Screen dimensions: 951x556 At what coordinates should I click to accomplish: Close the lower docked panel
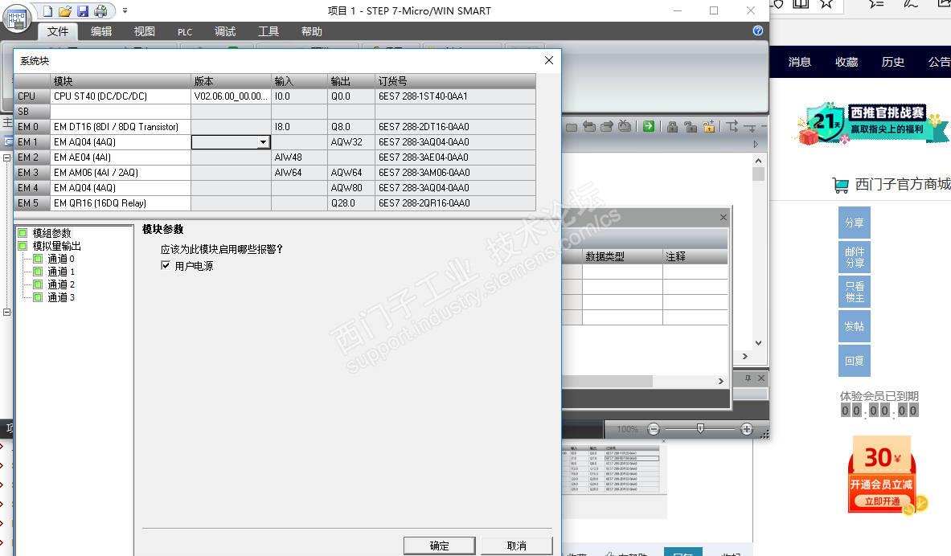click(761, 378)
